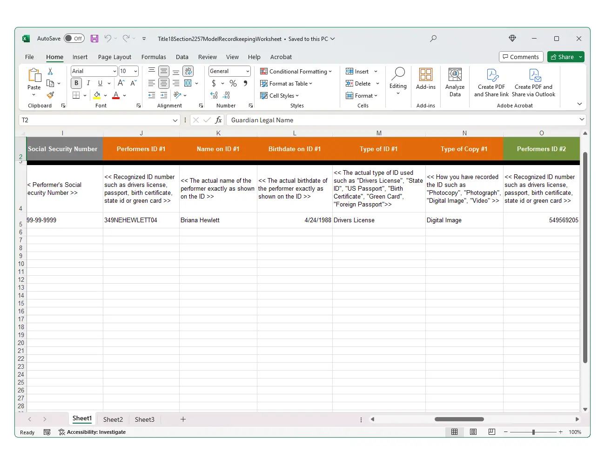Toggle Middle Align vertical alignment
The height and width of the screenshot is (465, 605).
164,71
